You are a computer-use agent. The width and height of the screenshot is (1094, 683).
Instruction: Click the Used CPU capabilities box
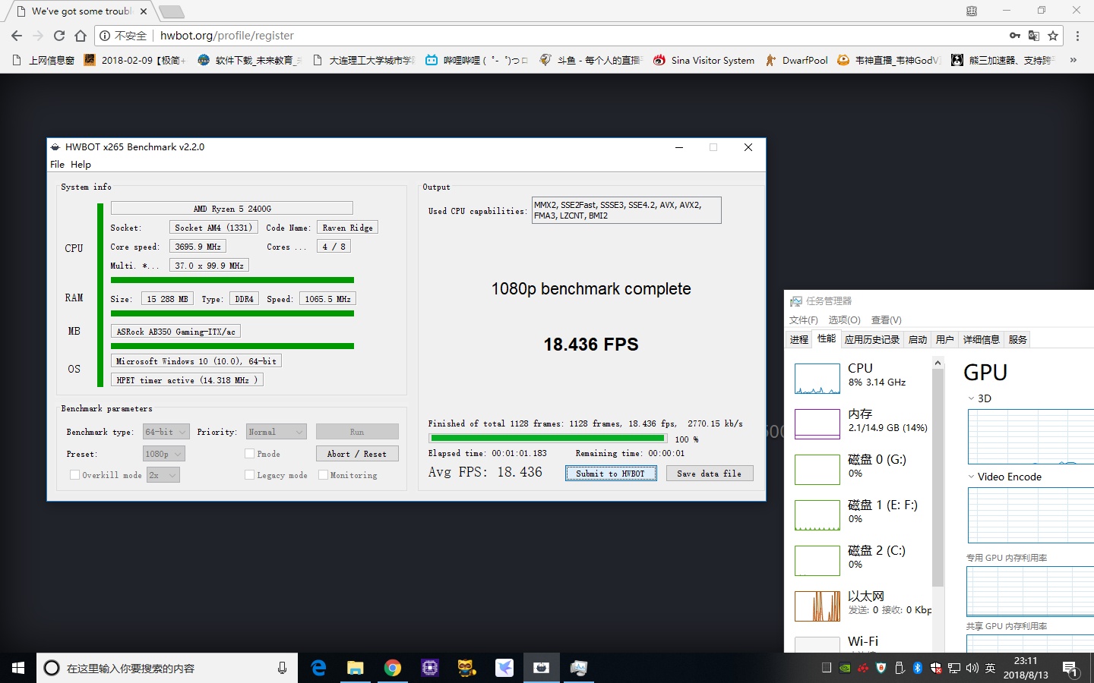coord(626,210)
